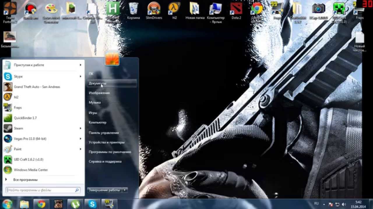This screenshot has height=209, width=373.
Task: Expand the Vegas Pro 11.0 jump list arrow
Action: pyautogui.click(x=80, y=139)
